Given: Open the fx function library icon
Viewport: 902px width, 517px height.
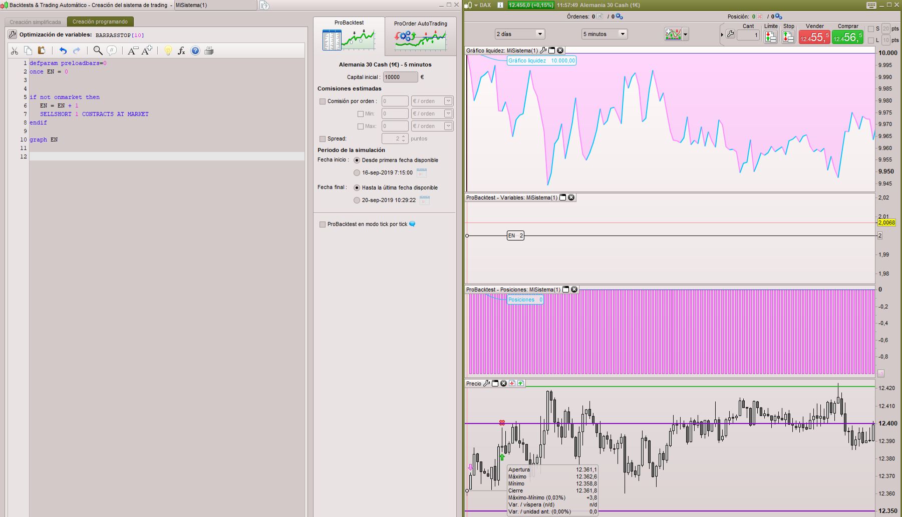Looking at the screenshot, I should [x=181, y=50].
